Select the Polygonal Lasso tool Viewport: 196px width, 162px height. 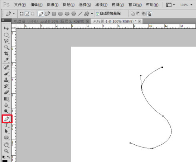[6, 41]
